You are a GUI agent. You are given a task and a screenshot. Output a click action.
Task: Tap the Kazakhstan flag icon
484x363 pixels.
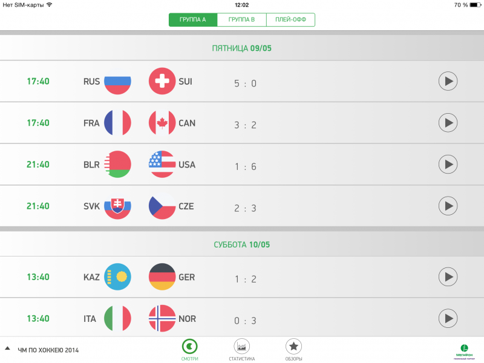[117, 277]
